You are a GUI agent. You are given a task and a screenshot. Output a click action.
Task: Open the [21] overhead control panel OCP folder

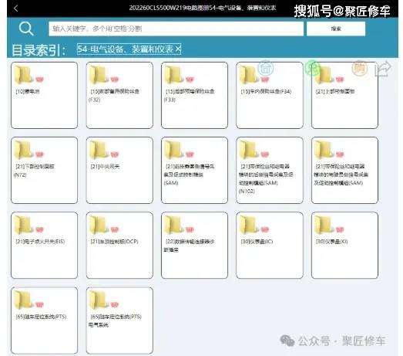click(119, 246)
